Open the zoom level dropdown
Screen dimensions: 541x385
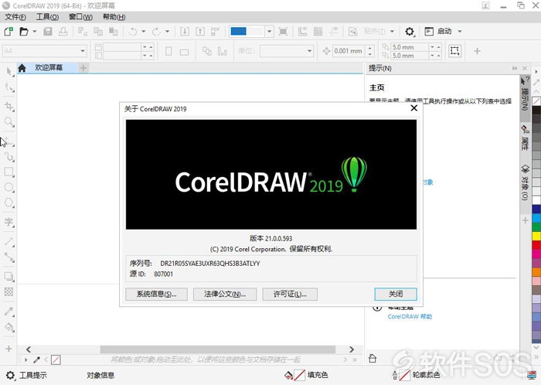(270, 32)
